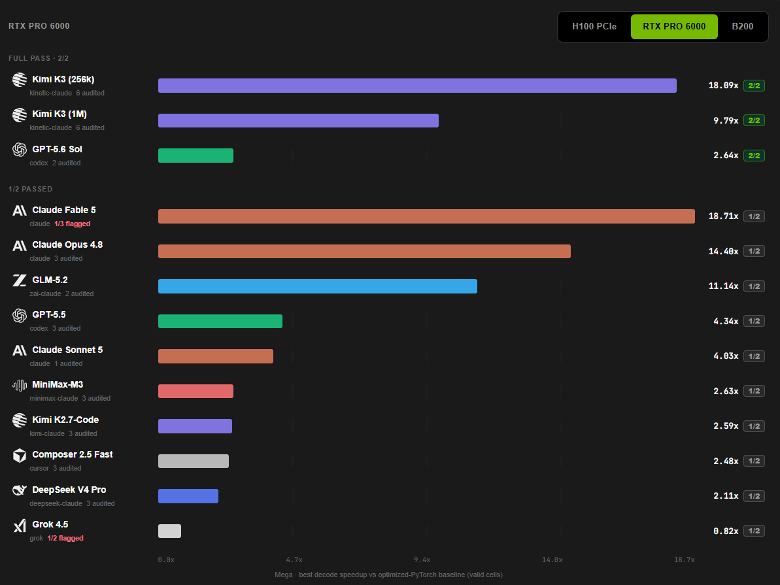The width and height of the screenshot is (780, 585).
Task: Click the Claude Opus 4.8 Anthropic logo
Action: pyautogui.click(x=20, y=245)
